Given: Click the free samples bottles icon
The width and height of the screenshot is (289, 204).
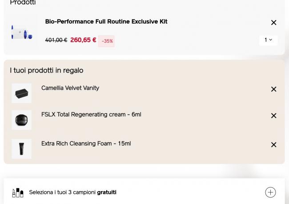Looking at the screenshot, I should pos(18,192).
